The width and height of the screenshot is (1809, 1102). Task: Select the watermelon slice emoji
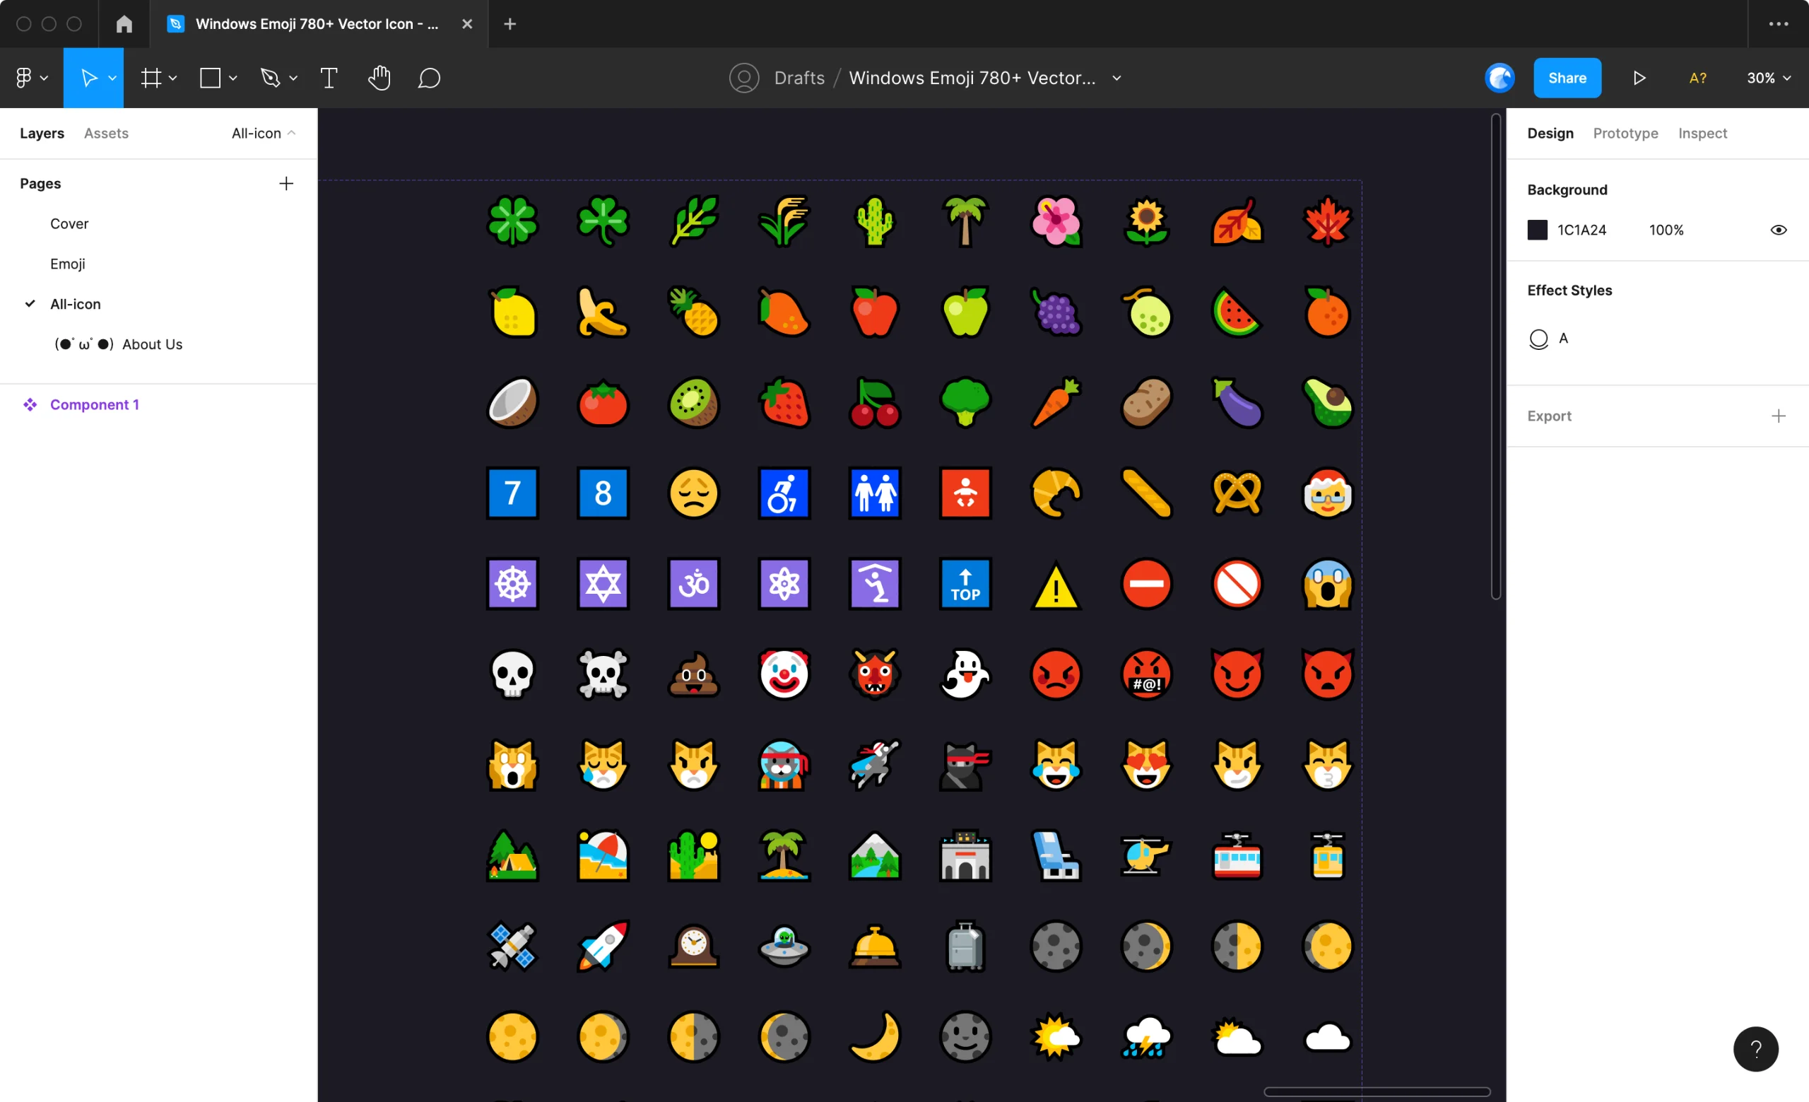pyautogui.click(x=1237, y=311)
